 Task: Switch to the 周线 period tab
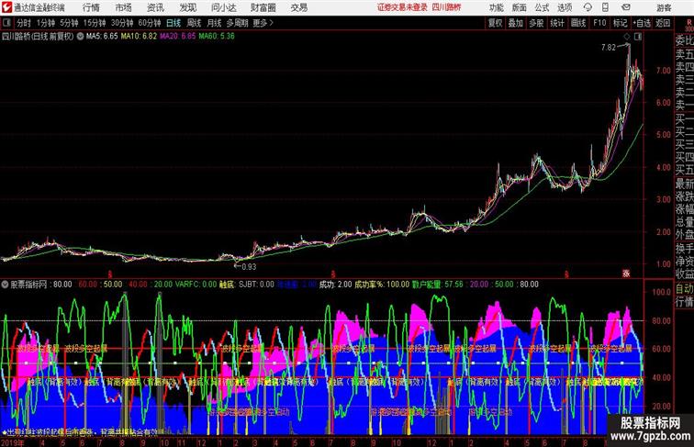[x=194, y=23]
